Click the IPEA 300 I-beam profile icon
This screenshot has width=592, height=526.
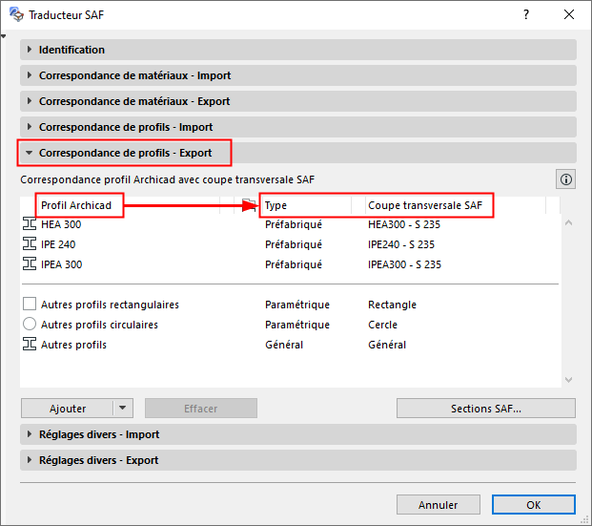click(x=29, y=264)
